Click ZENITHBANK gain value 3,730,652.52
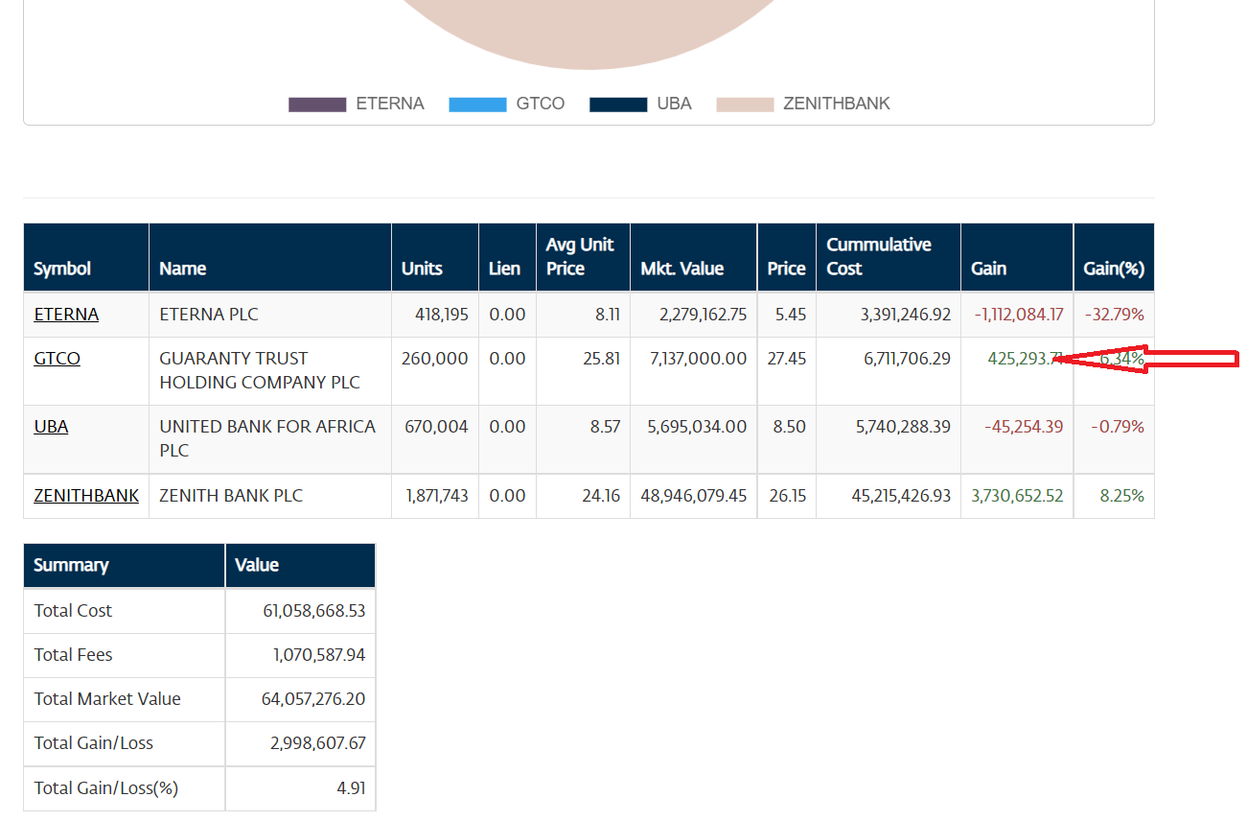 (x=1017, y=496)
